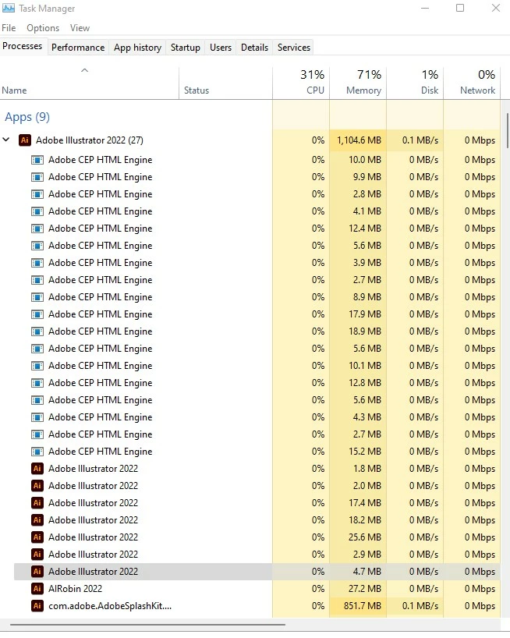Switch to the Services tab
The height and width of the screenshot is (638, 510).
point(294,48)
